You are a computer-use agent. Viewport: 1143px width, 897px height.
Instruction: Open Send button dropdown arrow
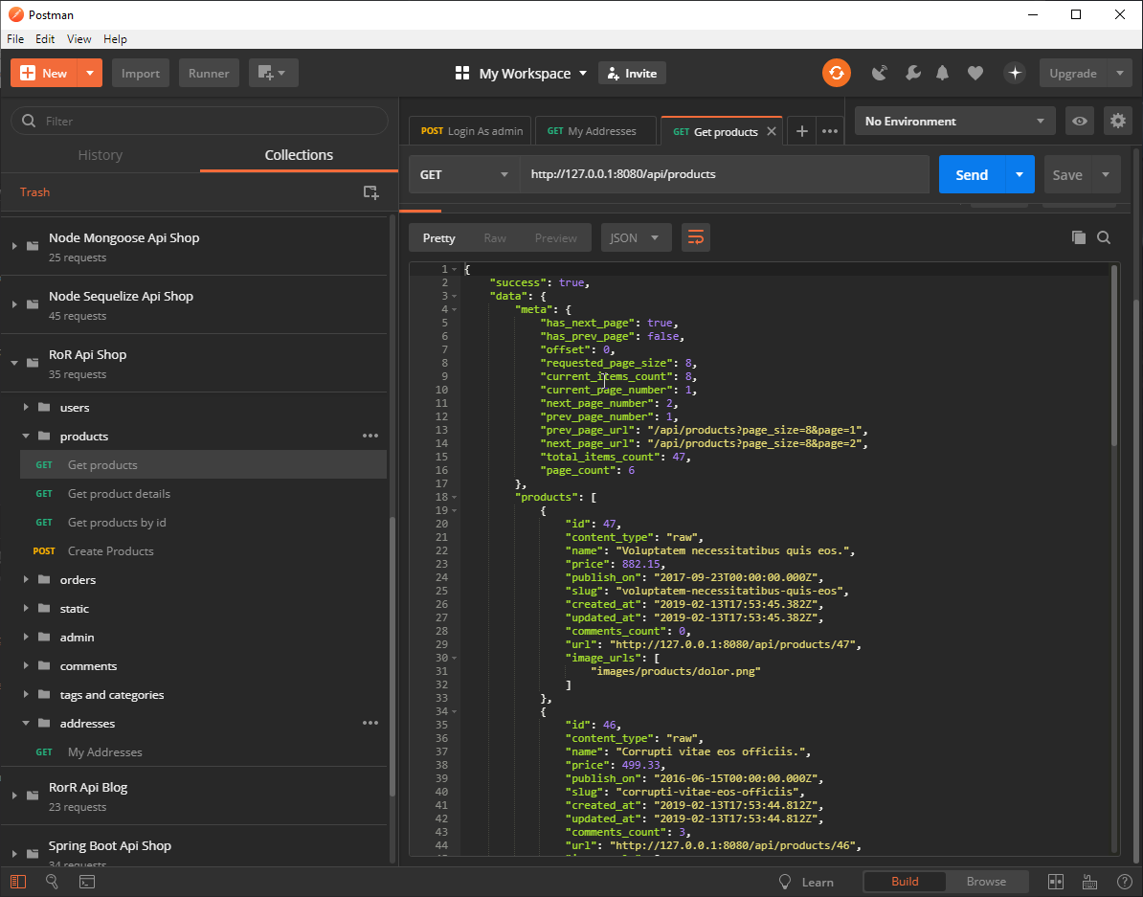(x=1020, y=174)
